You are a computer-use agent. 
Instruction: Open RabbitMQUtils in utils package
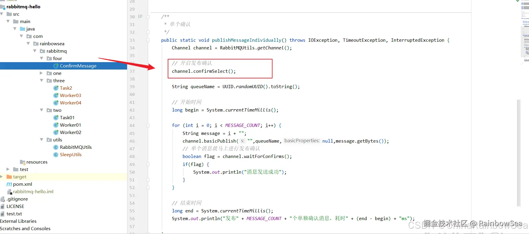click(76, 147)
